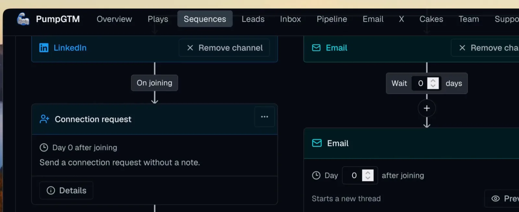The width and height of the screenshot is (519, 212).
Task: Click the eye icon Preview button
Action: pos(502,199)
